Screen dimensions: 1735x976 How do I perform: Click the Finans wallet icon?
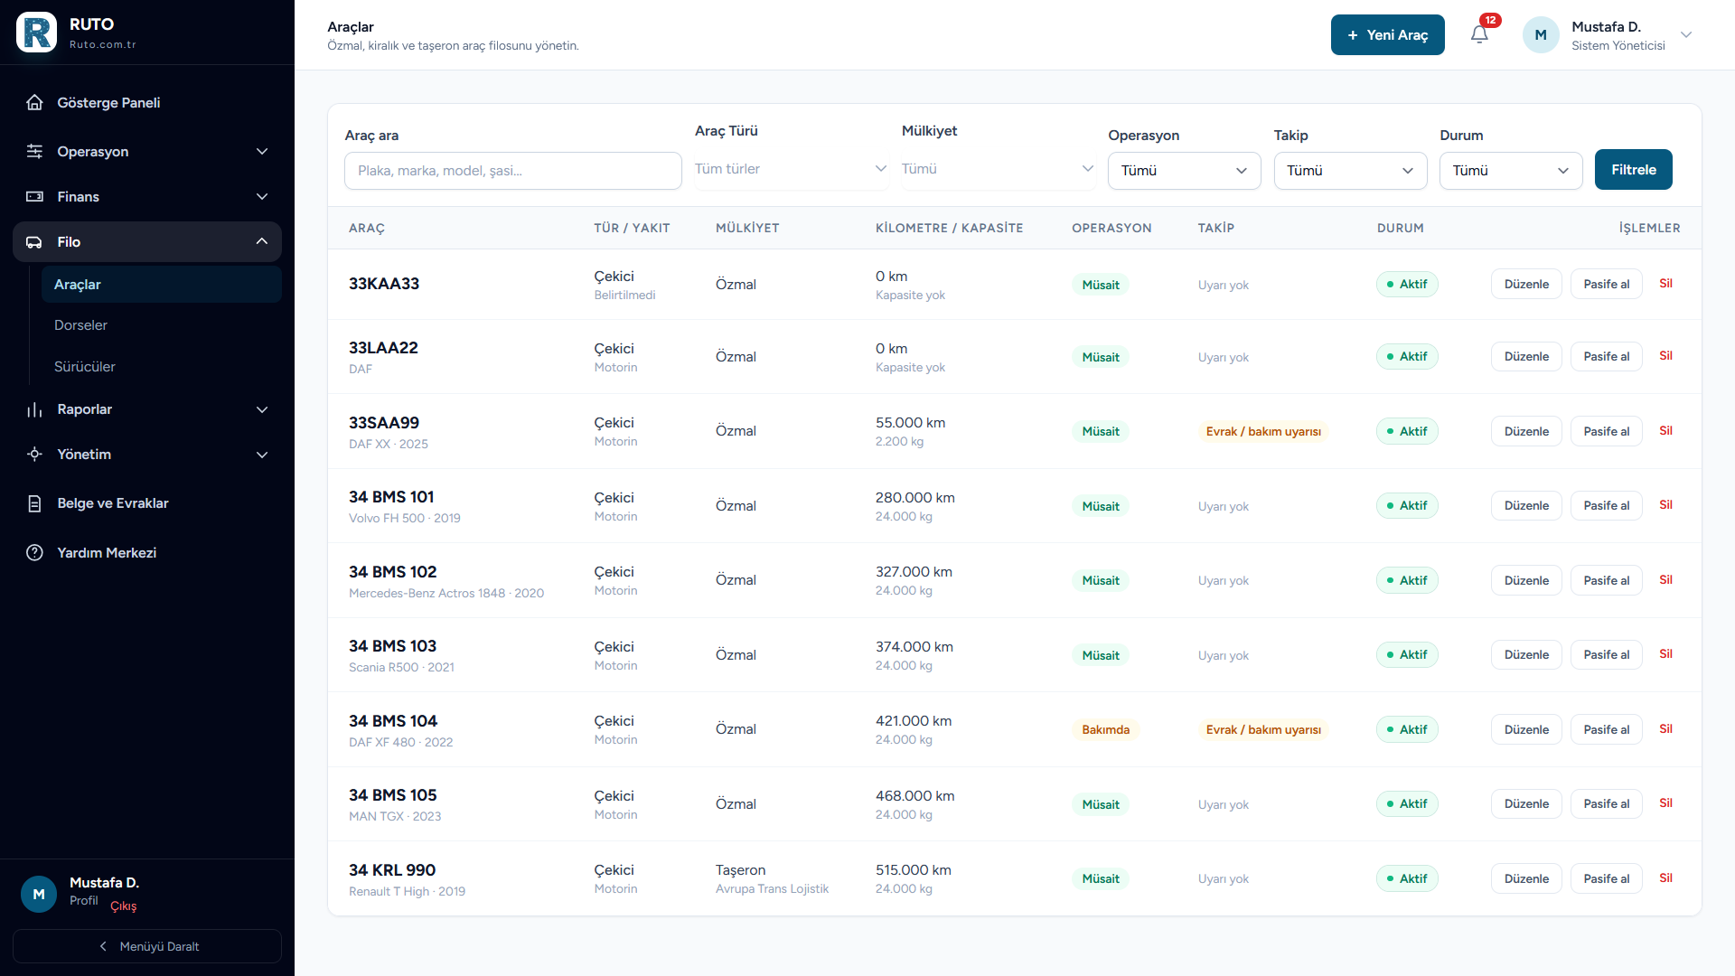click(34, 196)
